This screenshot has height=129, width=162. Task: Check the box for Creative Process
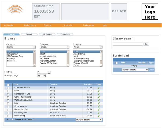[x=8, y=88]
